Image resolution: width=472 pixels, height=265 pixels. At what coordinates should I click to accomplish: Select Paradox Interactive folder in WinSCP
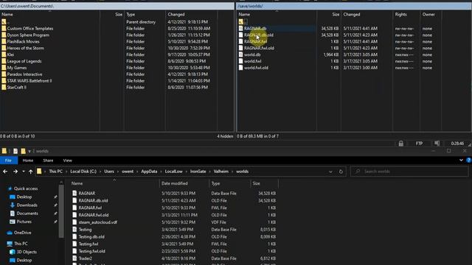click(24, 74)
